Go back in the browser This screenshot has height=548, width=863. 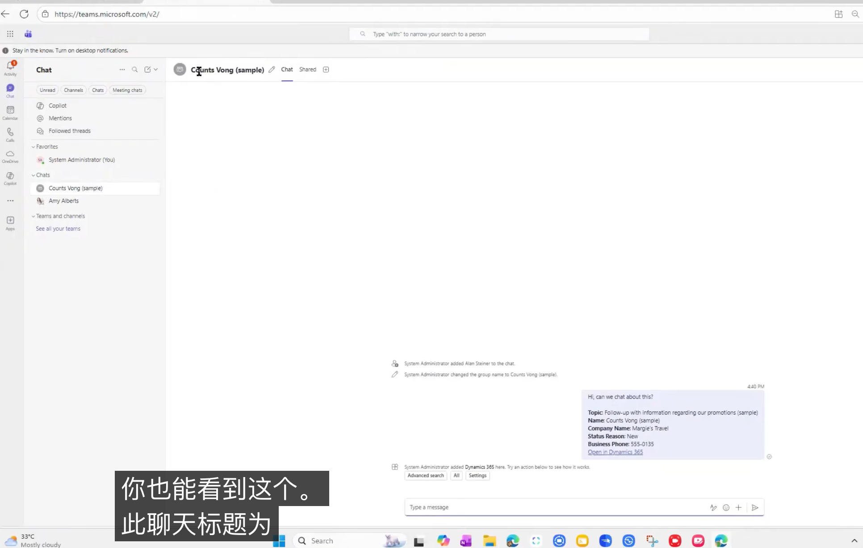pos(5,14)
